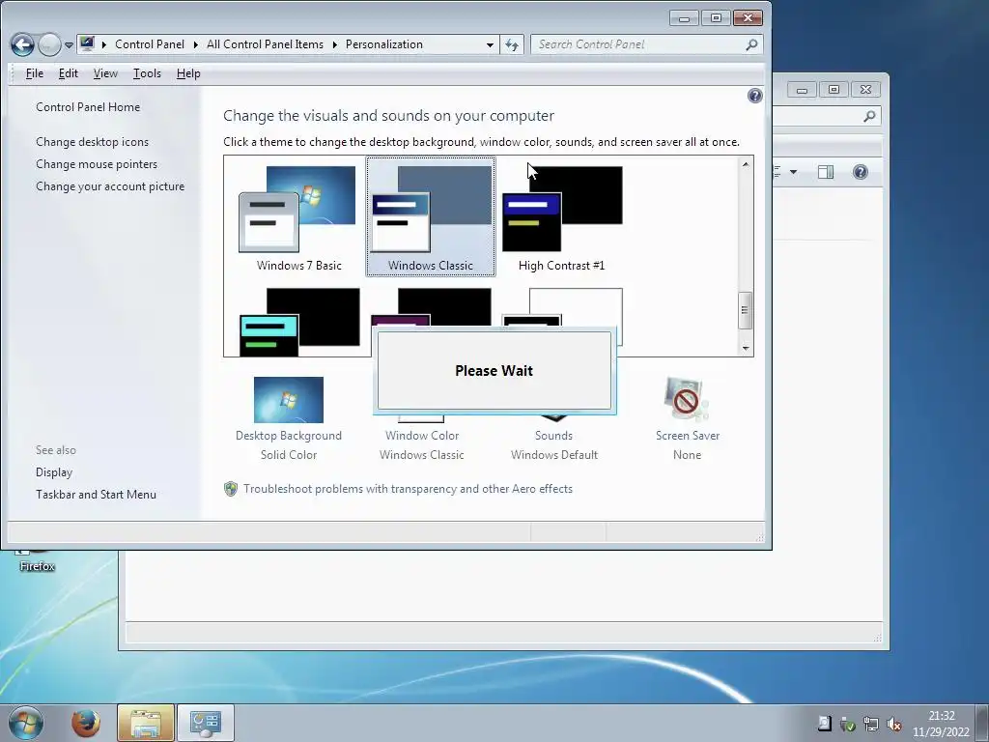Expand the arrow after Control Panel breadcrumb
989x742 pixels.
195,44
